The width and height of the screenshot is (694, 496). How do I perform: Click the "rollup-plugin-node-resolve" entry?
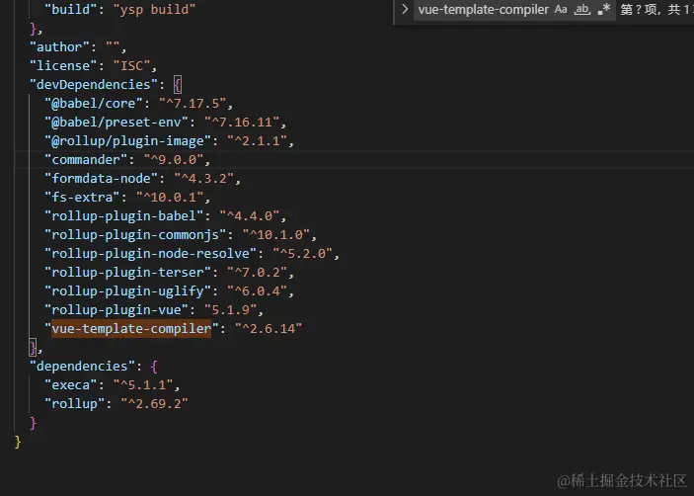150,253
